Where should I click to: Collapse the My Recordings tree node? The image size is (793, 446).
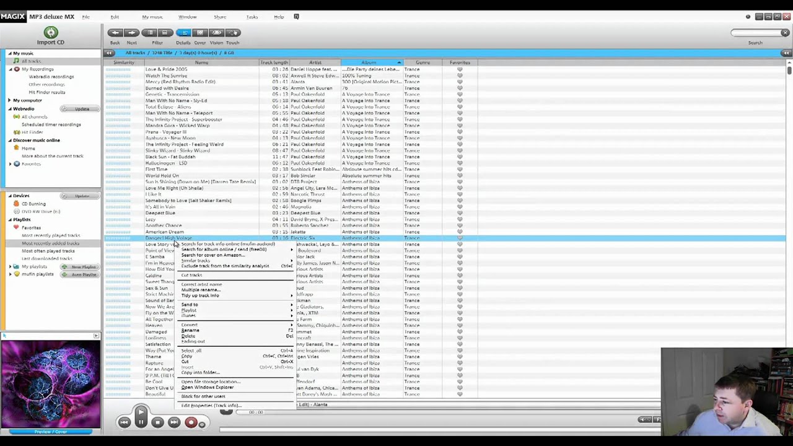point(11,69)
